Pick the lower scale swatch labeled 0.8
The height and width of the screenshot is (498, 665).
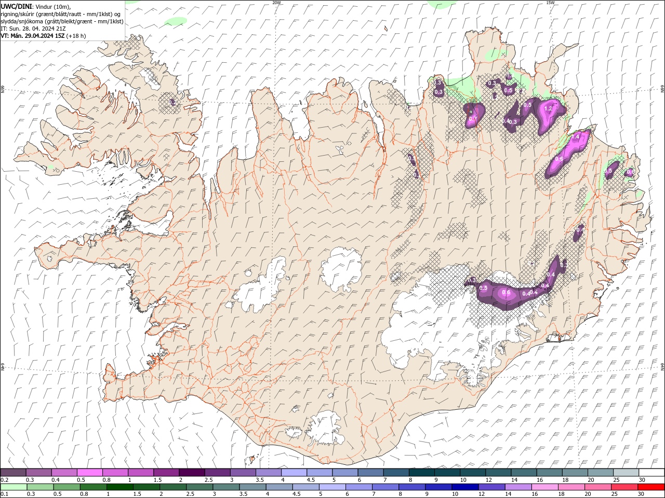coord(93,487)
